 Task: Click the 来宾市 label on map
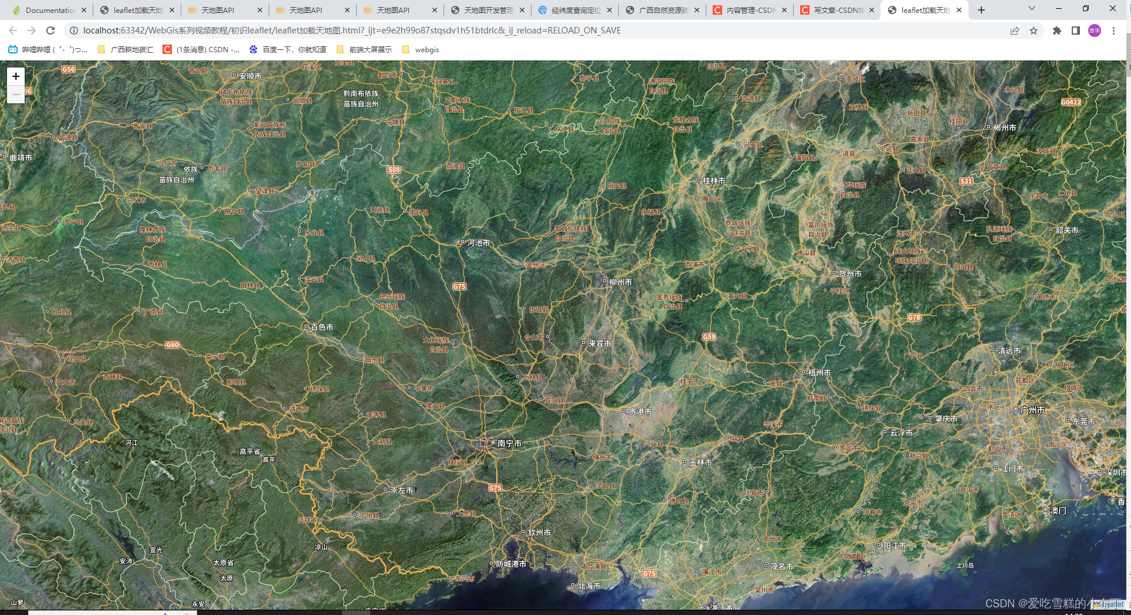coord(600,343)
